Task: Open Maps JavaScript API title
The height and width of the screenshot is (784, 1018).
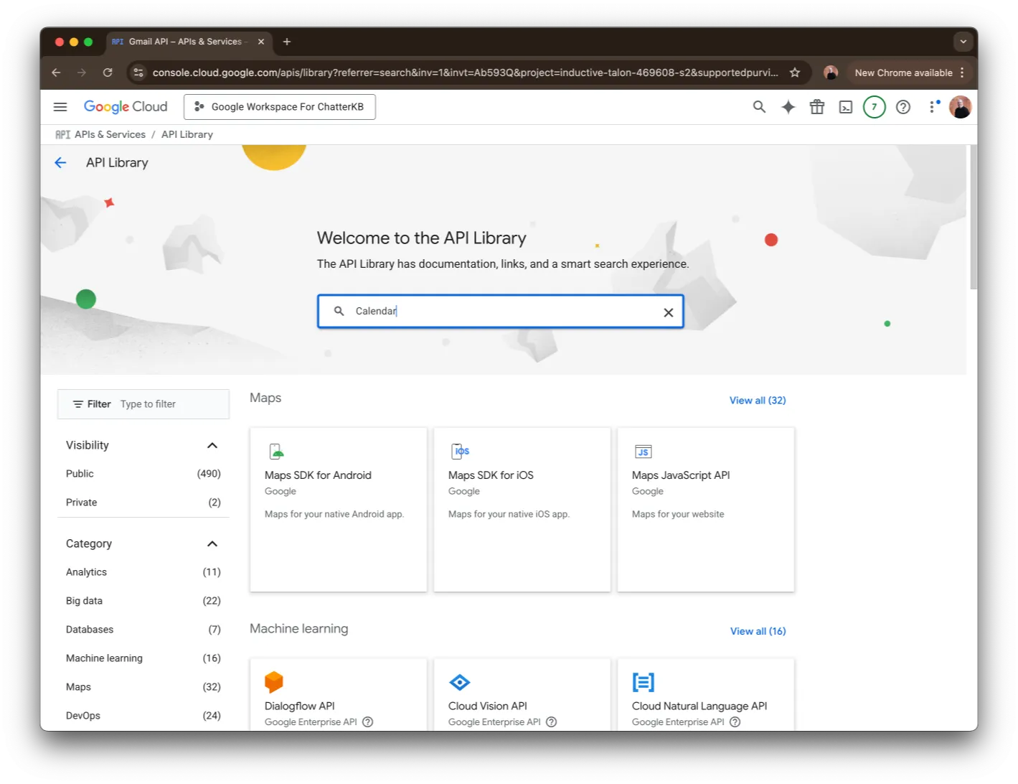Action: pyautogui.click(x=681, y=475)
